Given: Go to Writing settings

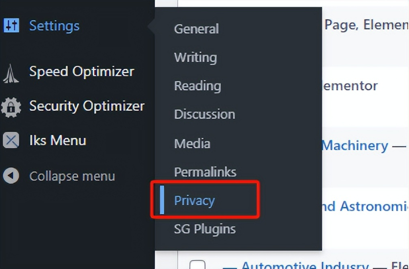Looking at the screenshot, I should [195, 57].
